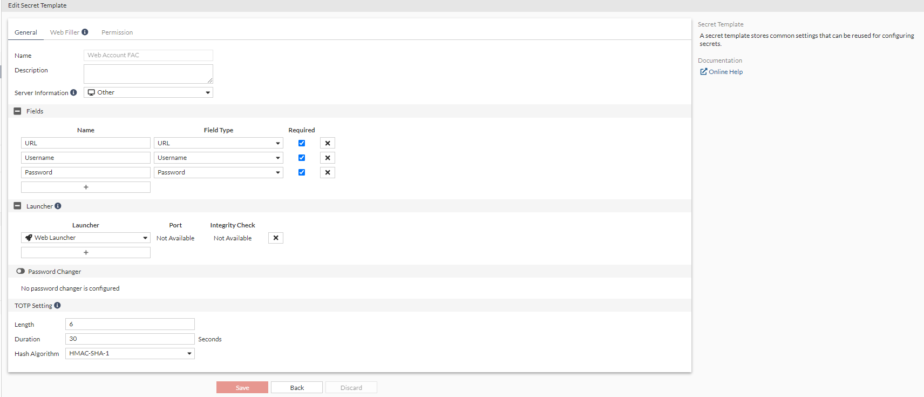Click the Web Filler info icon

coord(85,32)
